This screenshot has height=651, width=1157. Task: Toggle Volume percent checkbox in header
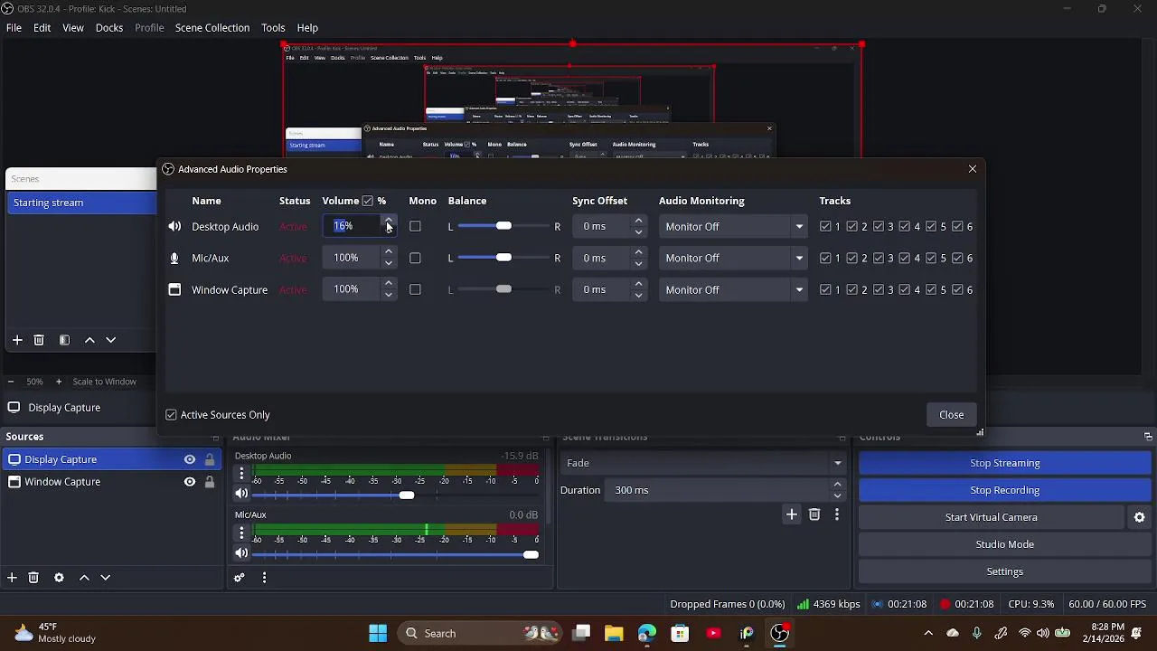coord(368,201)
